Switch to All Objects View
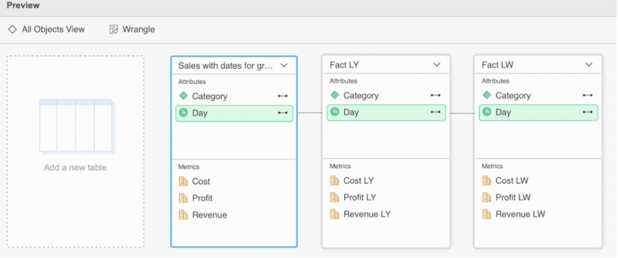Viewport: 618px width, 258px height. (46, 29)
